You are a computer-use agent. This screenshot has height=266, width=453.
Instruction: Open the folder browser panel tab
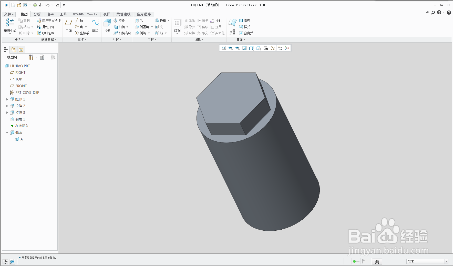point(14,50)
